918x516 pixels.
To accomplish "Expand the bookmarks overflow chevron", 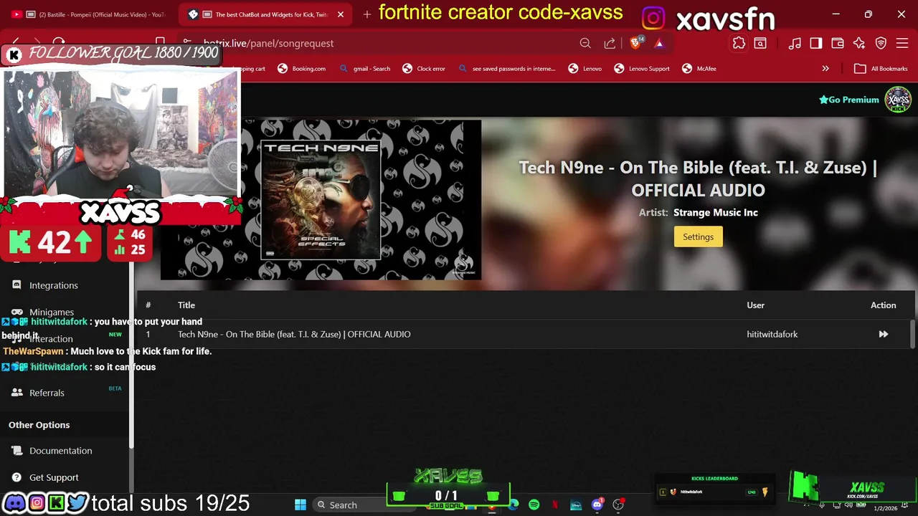I will pyautogui.click(x=825, y=69).
